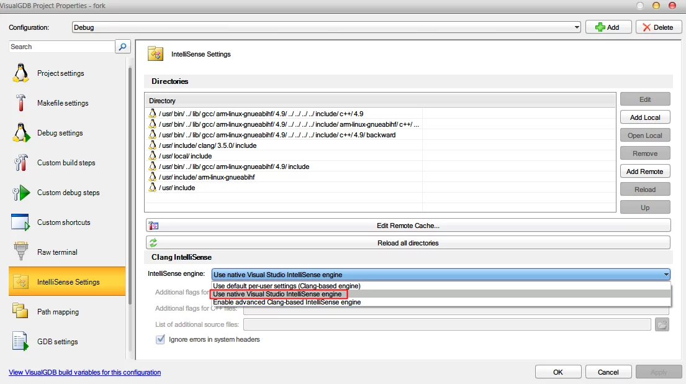Click the sidebar vertical scrollbar
Image resolution: width=686 pixels, height=384 pixels.
tap(130, 186)
